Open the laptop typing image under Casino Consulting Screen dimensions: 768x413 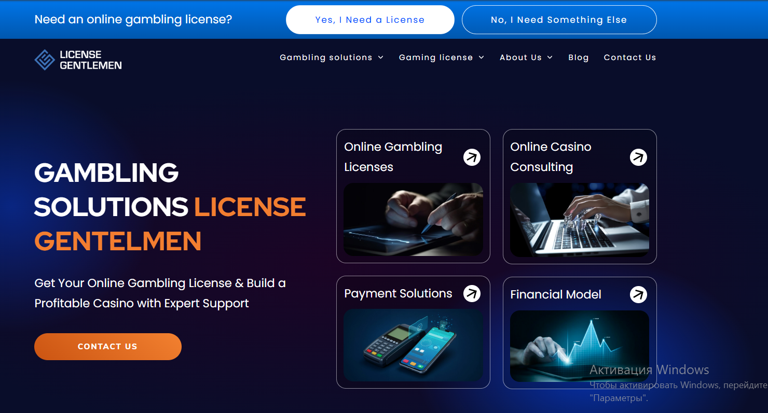579,220
